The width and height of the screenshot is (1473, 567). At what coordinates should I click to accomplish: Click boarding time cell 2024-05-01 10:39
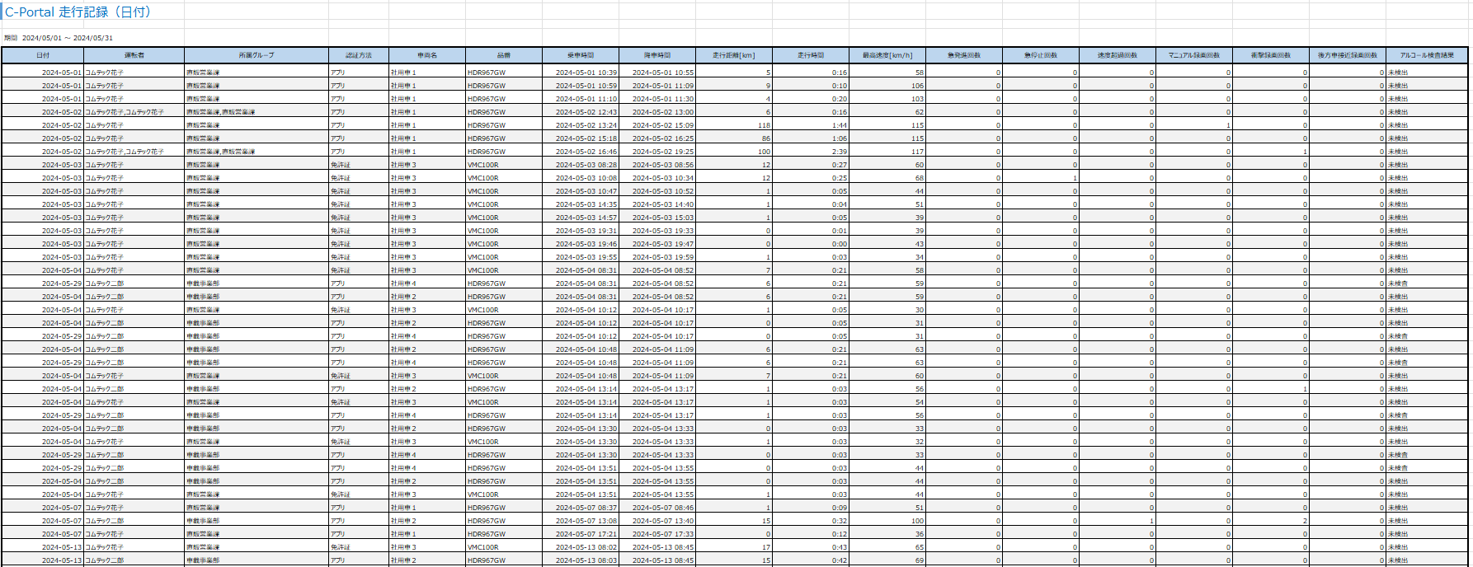[581, 73]
